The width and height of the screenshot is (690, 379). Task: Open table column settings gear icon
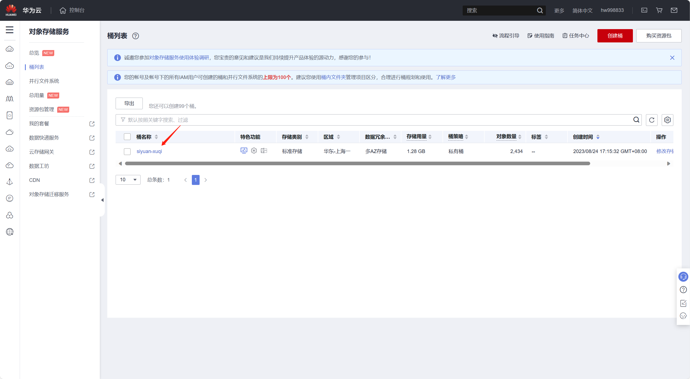coord(667,120)
